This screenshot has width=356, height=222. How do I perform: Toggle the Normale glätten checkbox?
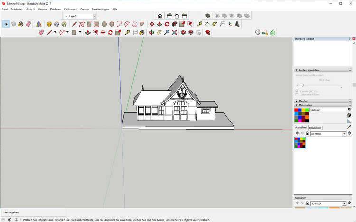(297, 91)
